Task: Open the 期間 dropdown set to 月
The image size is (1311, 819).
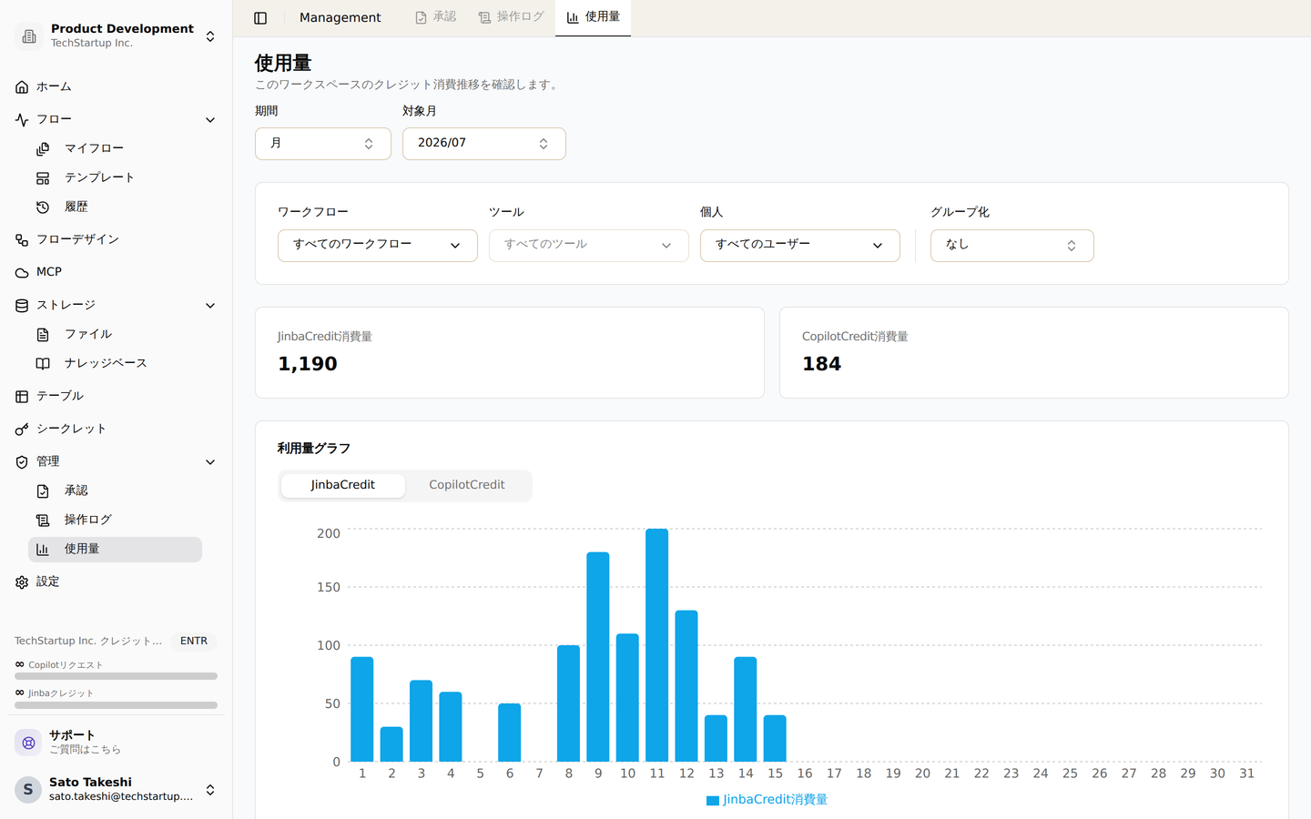Action: (323, 144)
